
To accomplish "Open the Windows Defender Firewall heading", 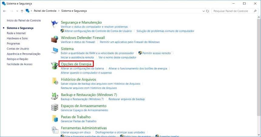I will point(83,38).
